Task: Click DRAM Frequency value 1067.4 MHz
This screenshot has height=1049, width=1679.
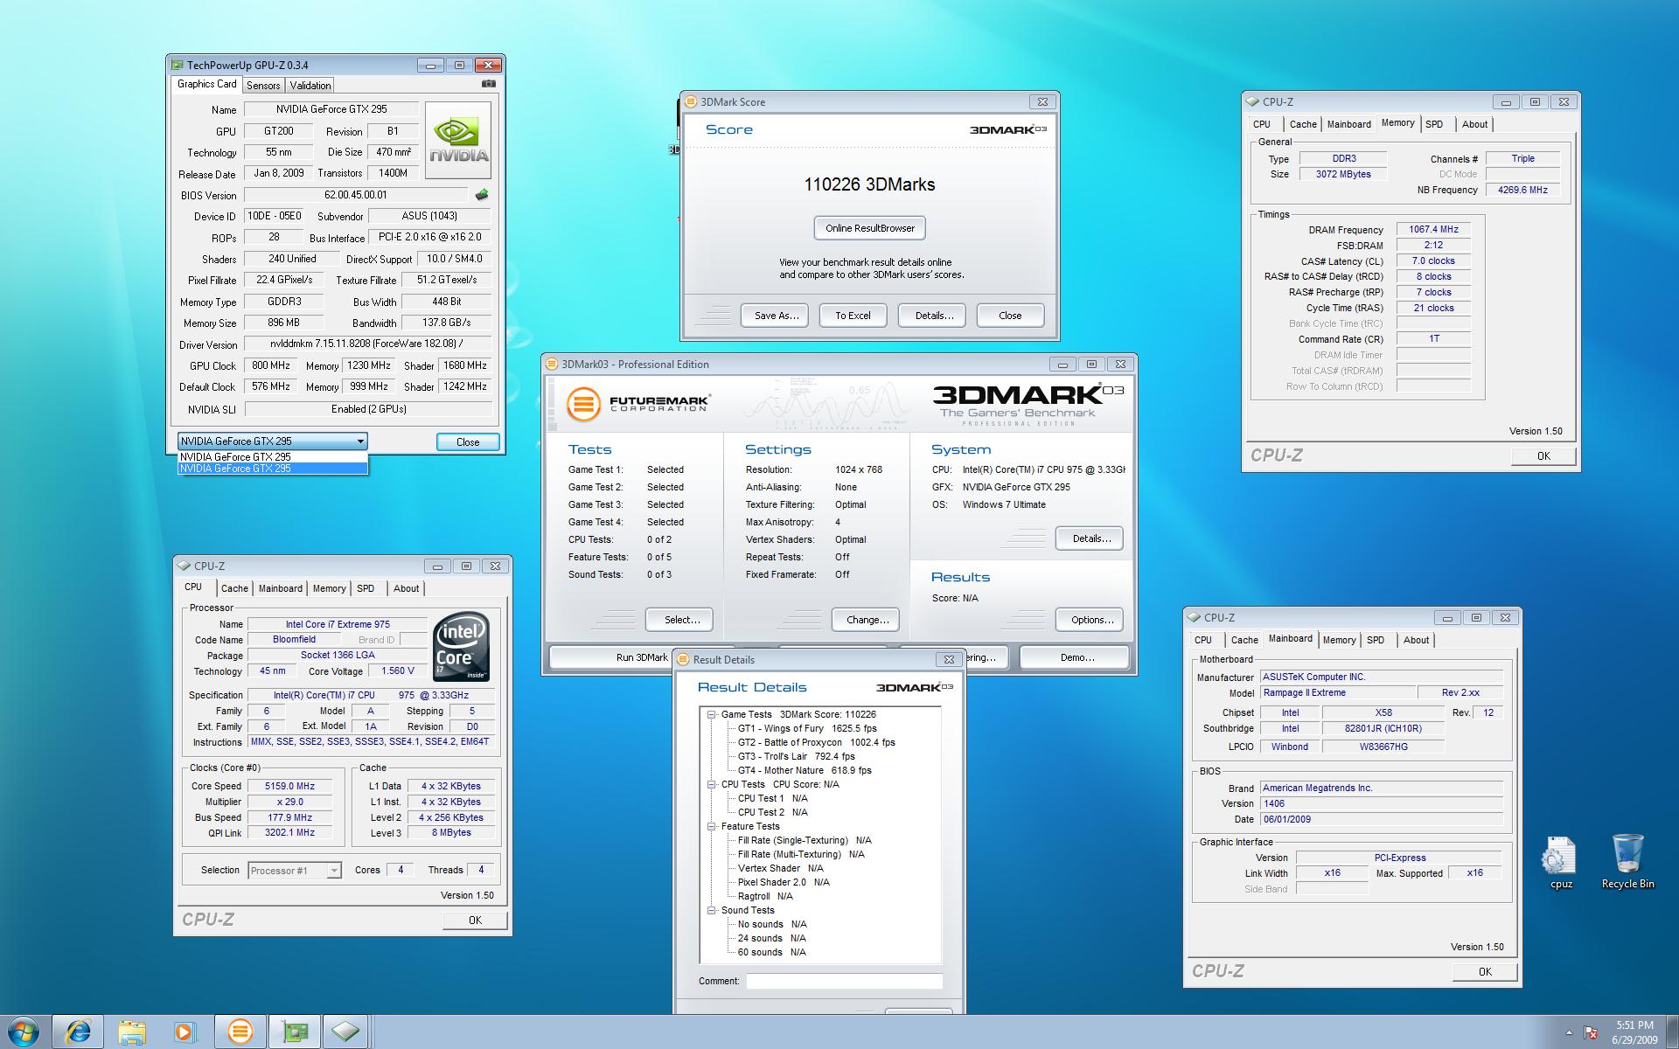Action: coord(1433,229)
